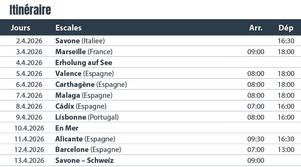Click the Itinéraire heading
This screenshot has height=167, width=301.
[30, 10]
